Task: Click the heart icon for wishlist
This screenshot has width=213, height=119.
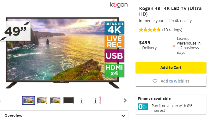Action: 155,81
